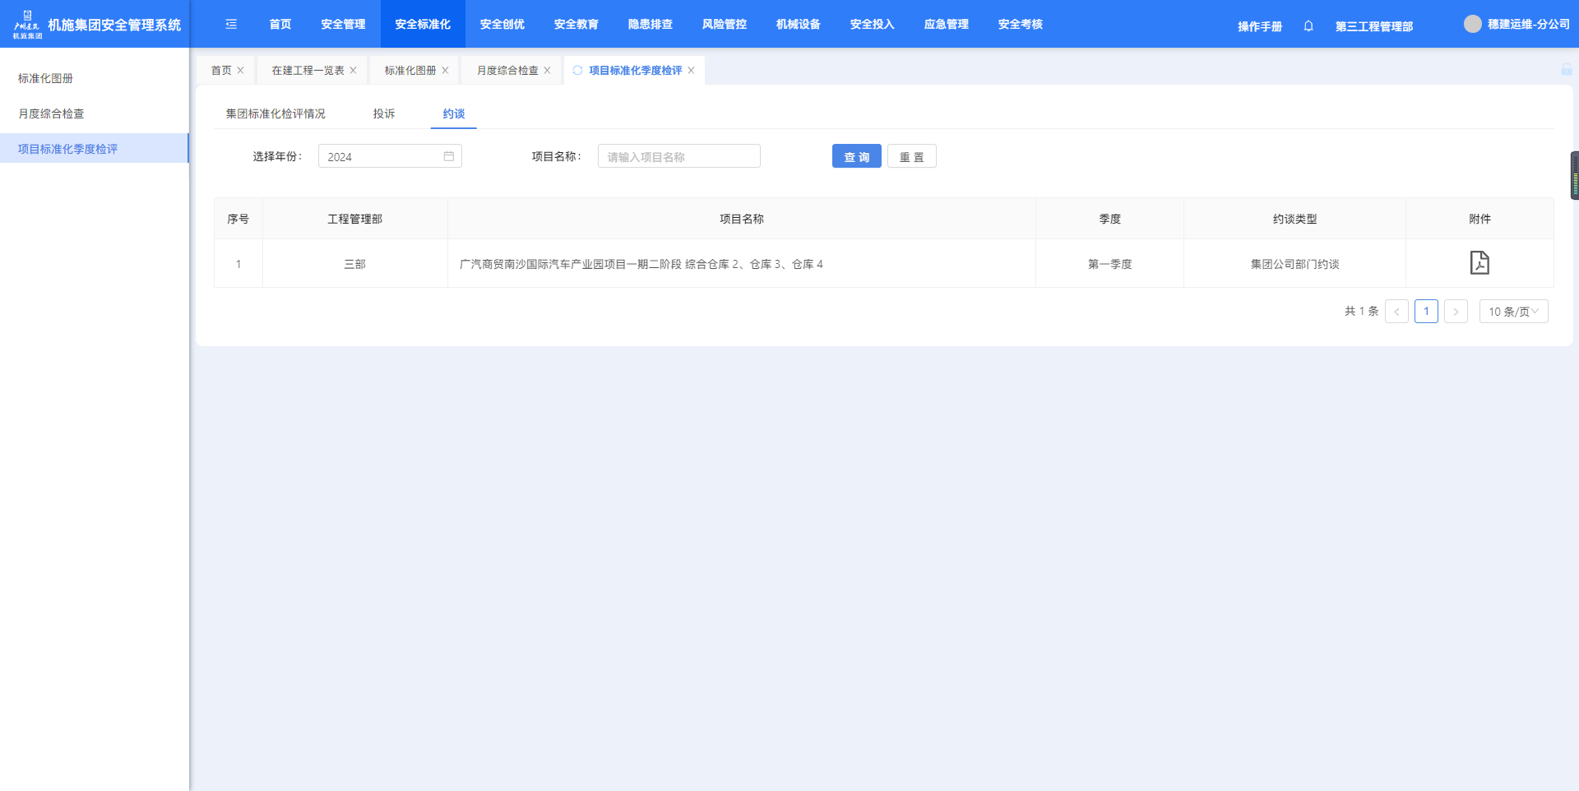Open the PDF attachment in row 1

1479,263
